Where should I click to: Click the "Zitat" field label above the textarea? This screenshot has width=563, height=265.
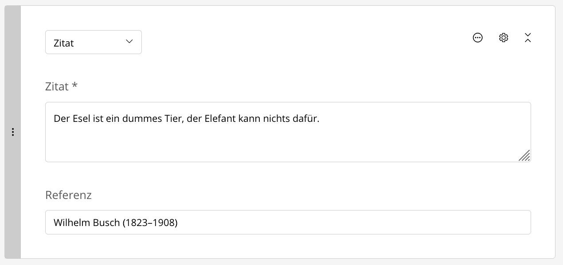coord(57,86)
